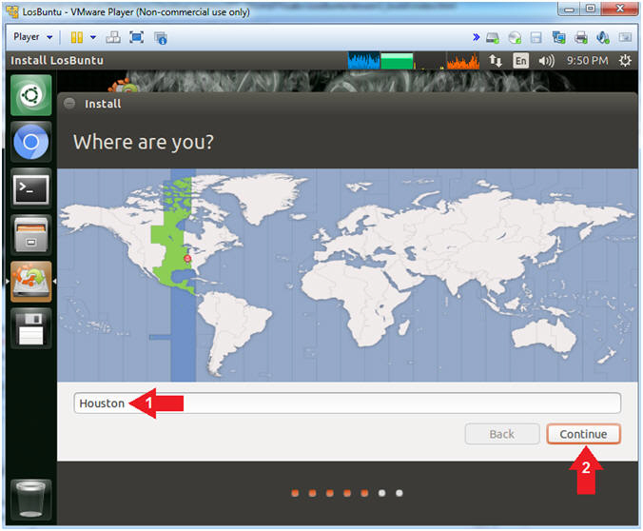
Task: Click the CD/DVD drive device icon
Action: click(x=515, y=38)
